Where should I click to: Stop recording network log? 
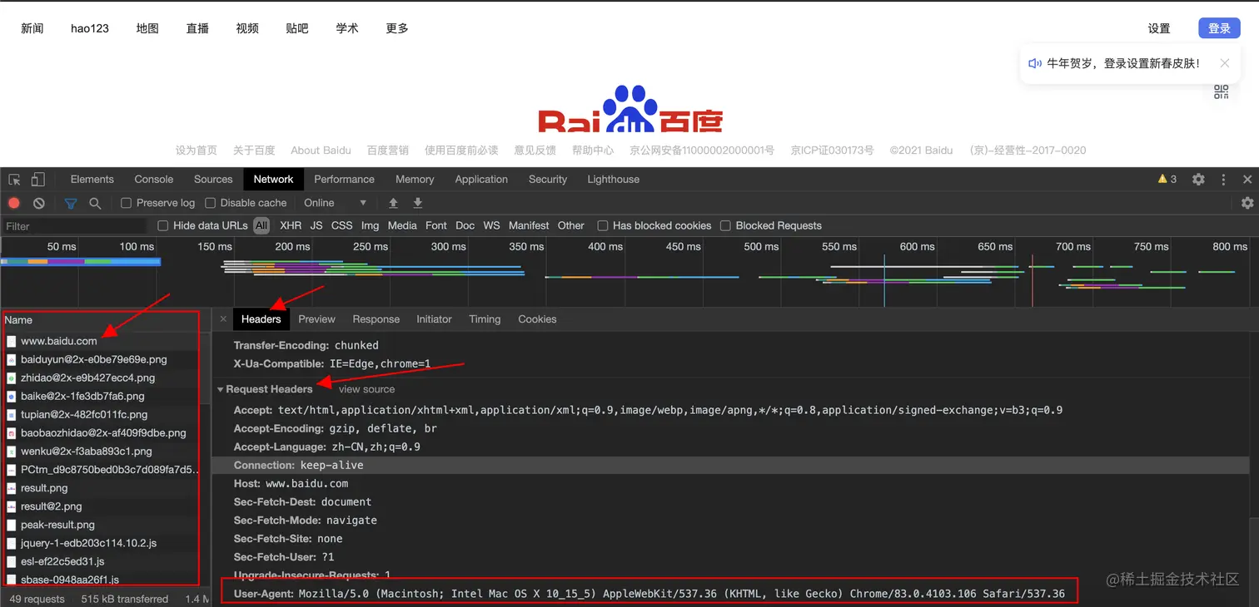click(14, 203)
